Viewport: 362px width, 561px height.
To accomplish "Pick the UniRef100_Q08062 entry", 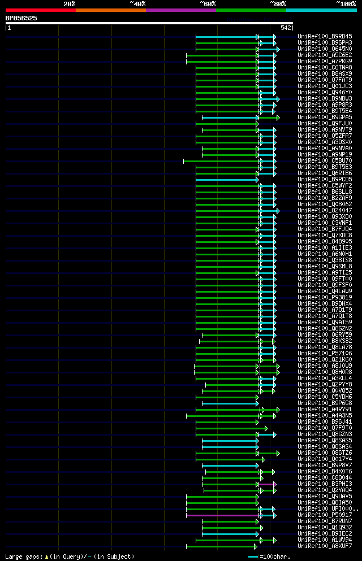I will coord(325,205).
